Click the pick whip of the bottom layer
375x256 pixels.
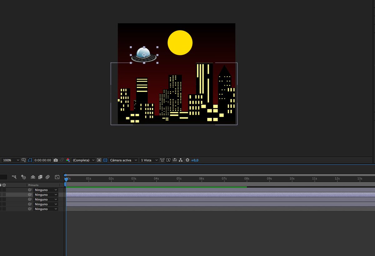tap(30, 209)
